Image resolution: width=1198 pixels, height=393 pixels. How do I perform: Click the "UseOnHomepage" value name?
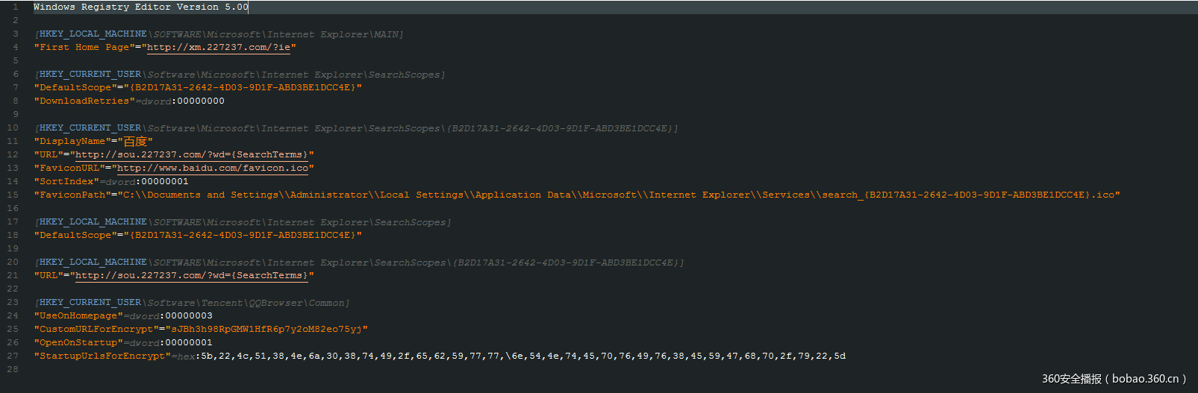tap(78, 316)
